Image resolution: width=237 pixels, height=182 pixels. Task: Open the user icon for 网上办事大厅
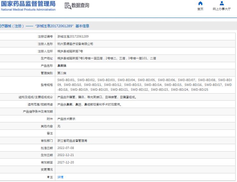(222, 3)
